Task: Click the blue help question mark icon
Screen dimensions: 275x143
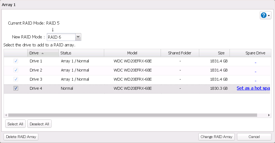Action: click(264, 15)
